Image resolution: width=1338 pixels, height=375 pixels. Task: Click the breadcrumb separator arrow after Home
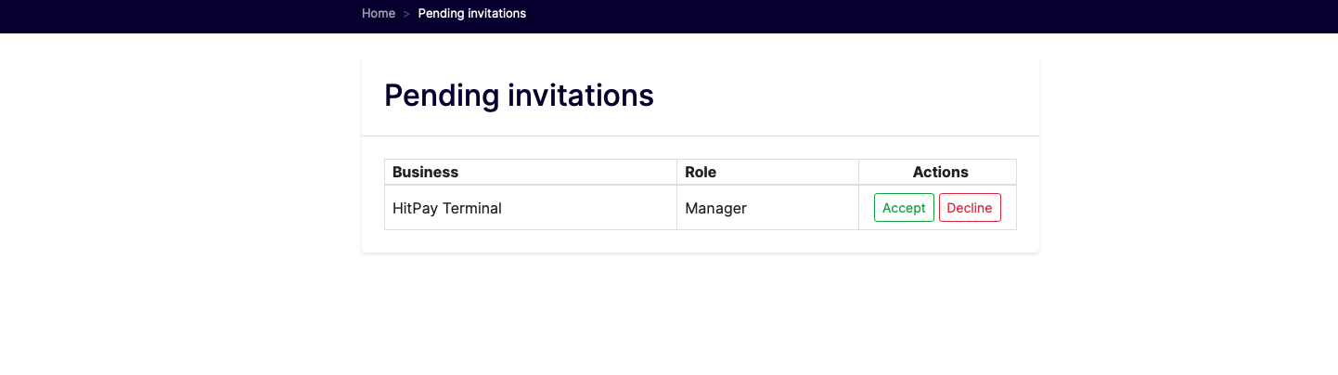[406, 14]
